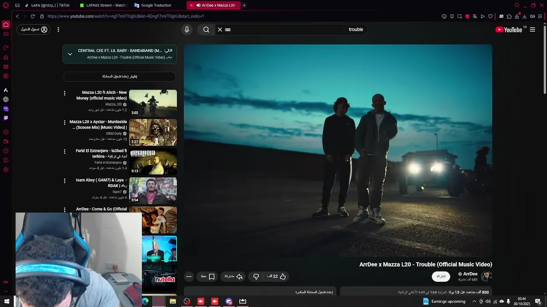Play Mazza L20 New Money thumbnail
The width and height of the screenshot is (547, 307).
coord(153,103)
